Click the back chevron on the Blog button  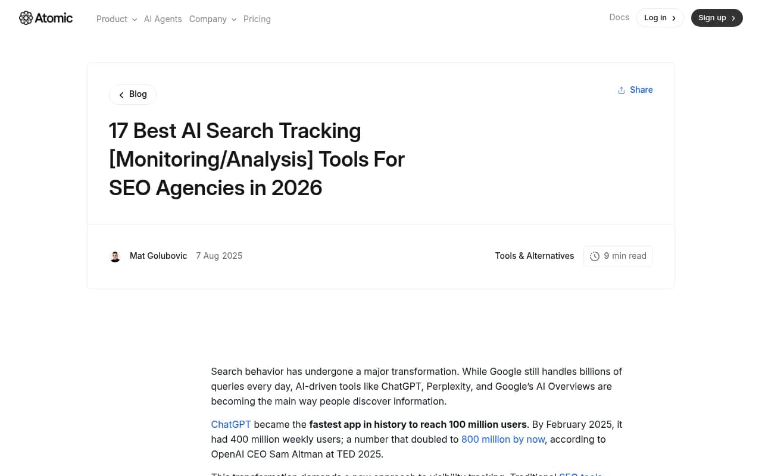coord(121,94)
